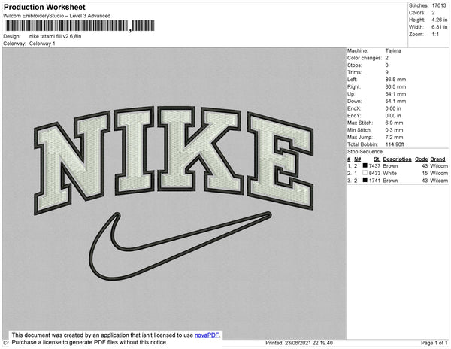Select design name 'nike tatami fill v2 6,8in'

coord(55,36)
